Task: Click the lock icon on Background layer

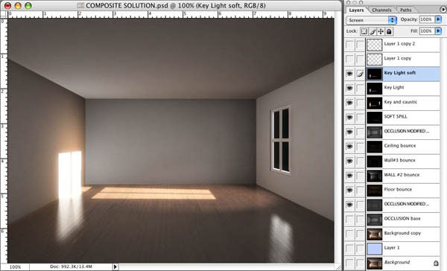Action: coord(436,263)
